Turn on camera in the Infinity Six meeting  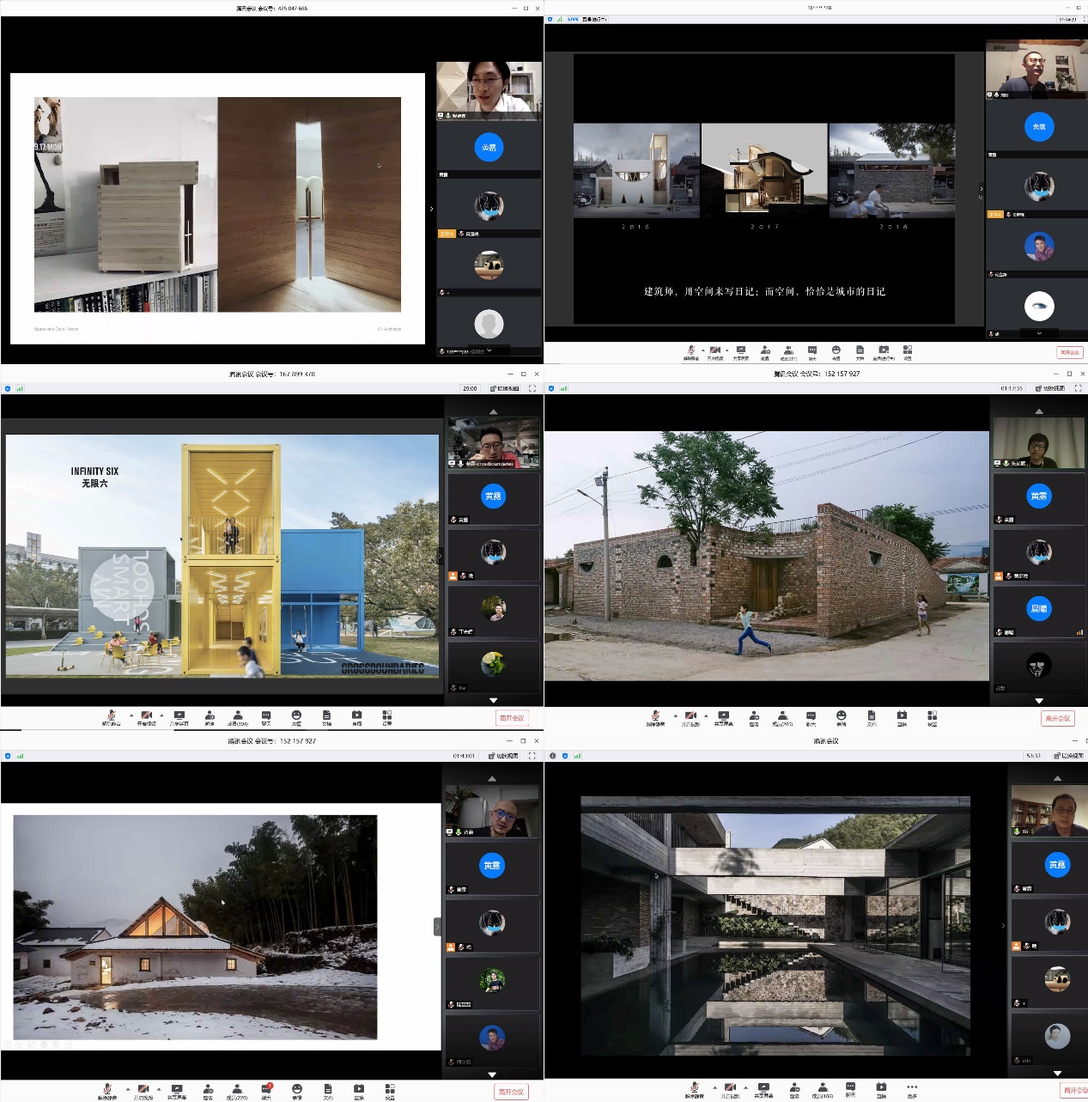tap(146, 716)
